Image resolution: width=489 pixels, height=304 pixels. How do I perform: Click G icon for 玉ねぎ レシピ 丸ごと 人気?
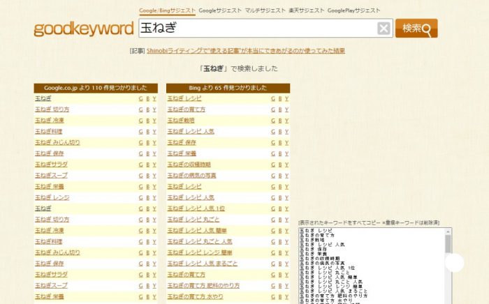pos(273,242)
